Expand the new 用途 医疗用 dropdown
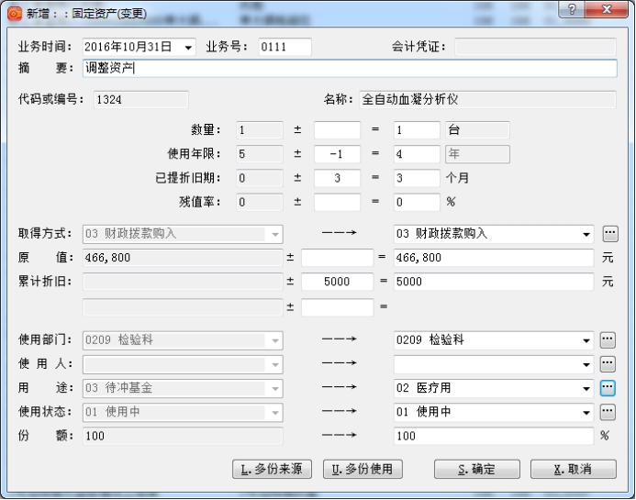 586,388
